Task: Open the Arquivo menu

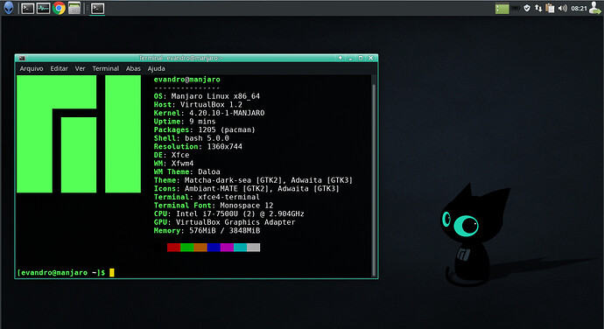Action: [x=32, y=68]
